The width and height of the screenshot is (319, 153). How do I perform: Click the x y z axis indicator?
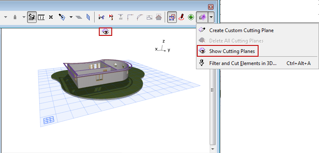(x=163, y=46)
